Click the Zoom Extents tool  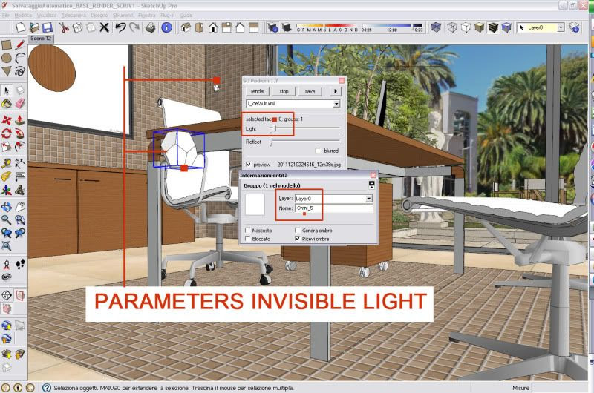click(x=7, y=246)
